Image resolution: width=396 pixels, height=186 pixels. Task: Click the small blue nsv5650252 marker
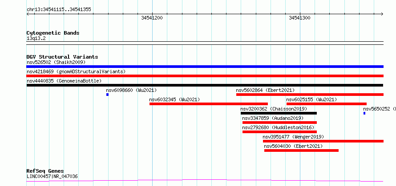click(364, 113)
